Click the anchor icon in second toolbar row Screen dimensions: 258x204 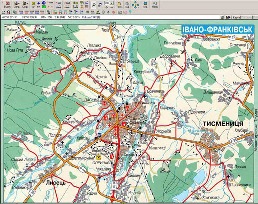tap(108, 12)
